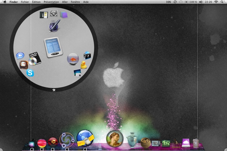Open the Trash in the dock
227x151 pixels.
click(x=196, y=143)
